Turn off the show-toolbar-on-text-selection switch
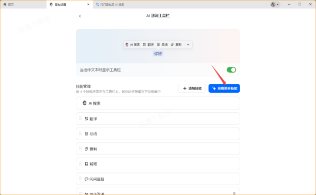Screen dimensions: 316x195 click(231, 70)
